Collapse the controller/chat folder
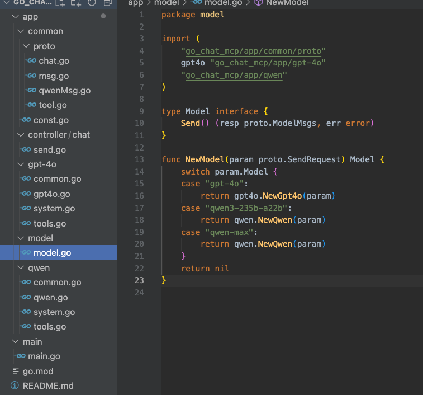Viewport: 423px width, 395px height. pyautogui.click(x=21, y=135)
